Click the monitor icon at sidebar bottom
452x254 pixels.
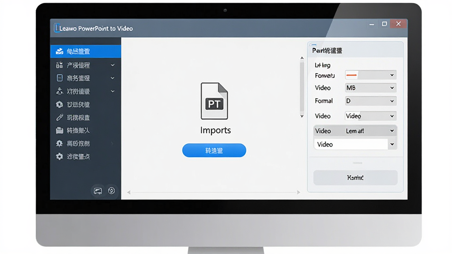coord(98,190)
